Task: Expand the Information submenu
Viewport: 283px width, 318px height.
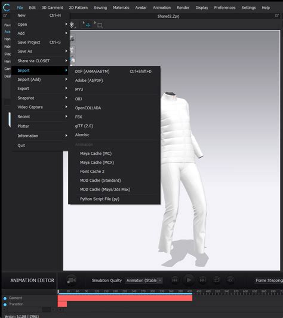Action: (x=41, y=136)
